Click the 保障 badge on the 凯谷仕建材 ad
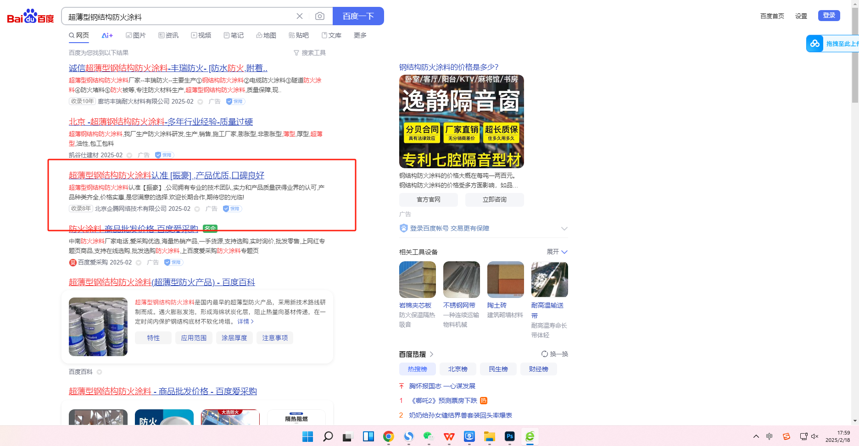Screen dimensions: 859x446 click(164, 155)
